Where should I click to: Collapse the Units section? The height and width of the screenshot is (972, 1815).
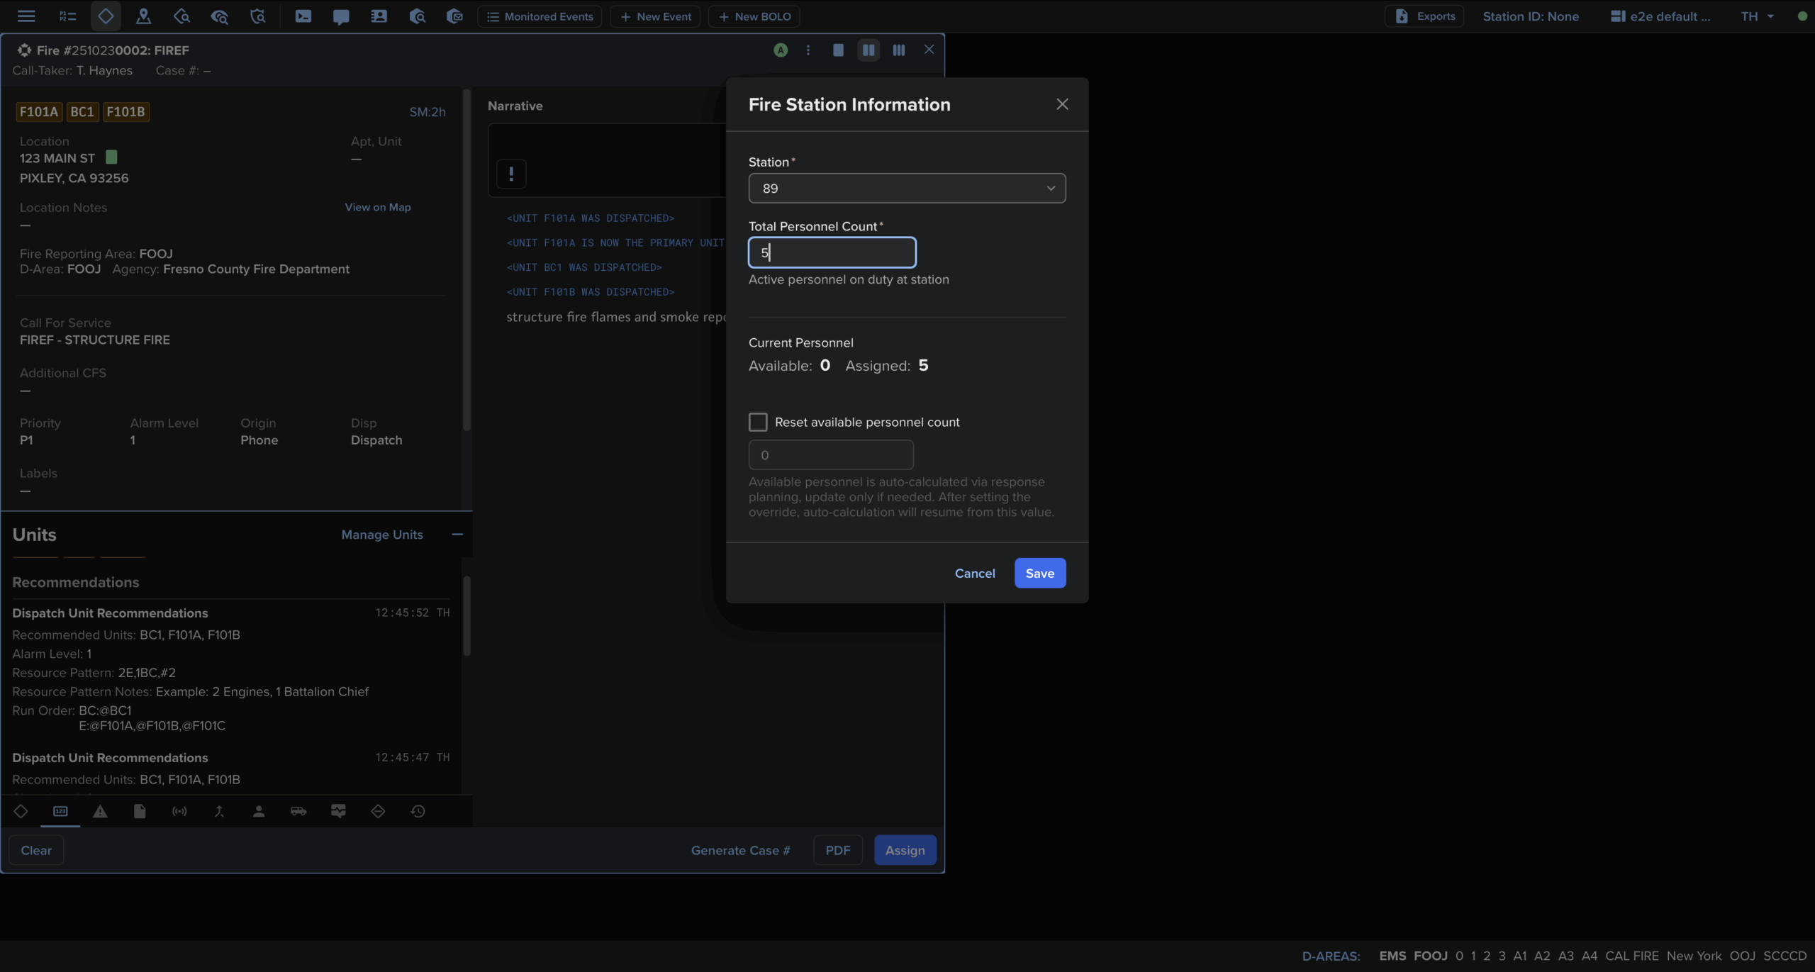457,535
